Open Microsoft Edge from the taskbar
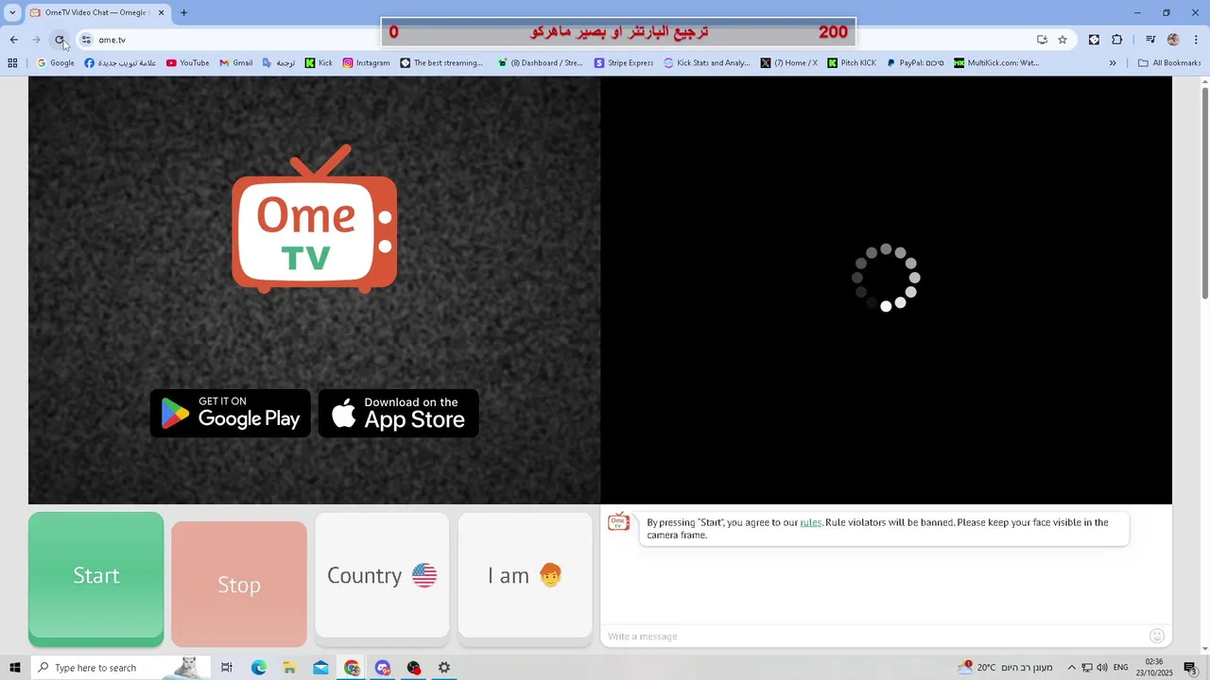Screen dimensions: 1210x680 (258, 668)
